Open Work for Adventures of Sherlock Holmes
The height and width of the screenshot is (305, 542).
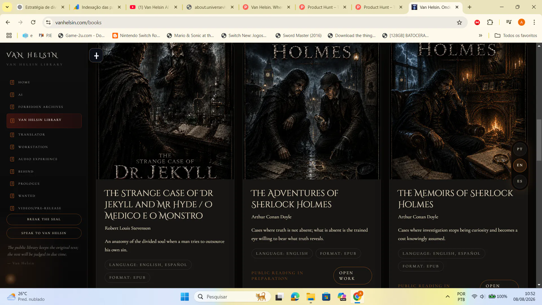coord(353,276)
